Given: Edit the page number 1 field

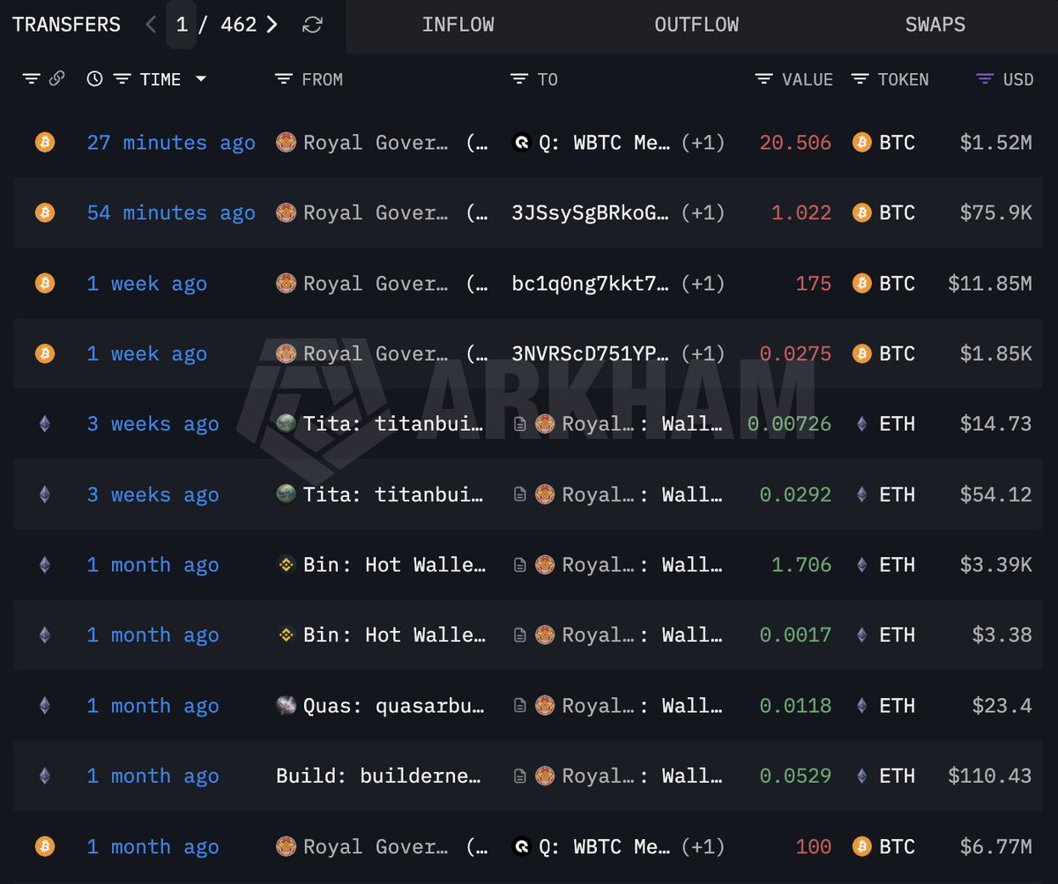Looking at the screenshot, I should [x=182, y=25].
